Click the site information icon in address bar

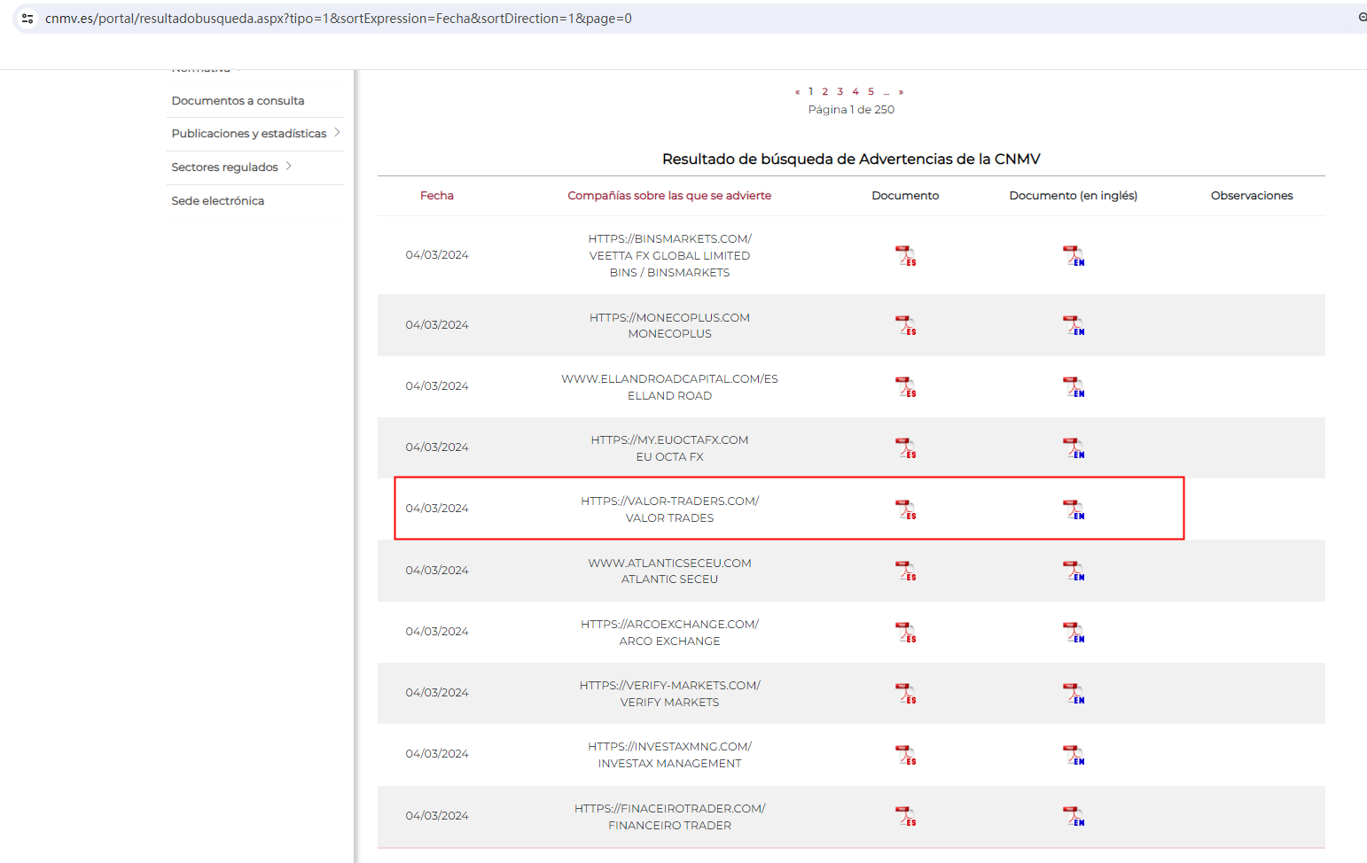27,19
